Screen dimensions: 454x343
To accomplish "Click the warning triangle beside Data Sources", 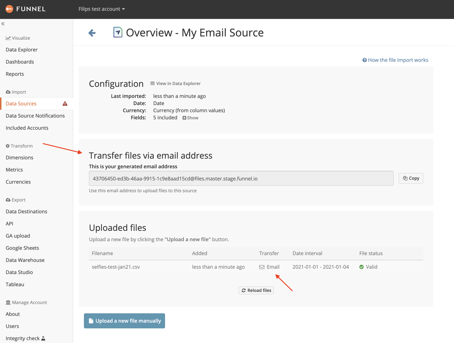I will pos(65,104).
